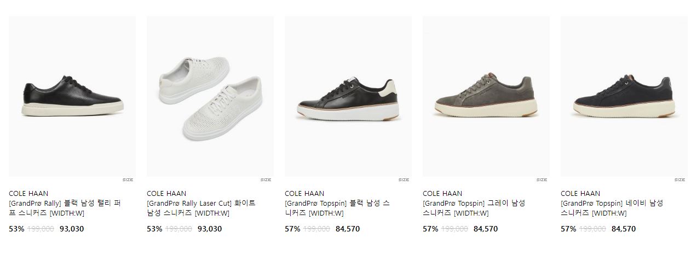This screenshot has width=691, height=255.
Task: Click SIZE label under navy Topspin sneaker
Action: (680, 179)
